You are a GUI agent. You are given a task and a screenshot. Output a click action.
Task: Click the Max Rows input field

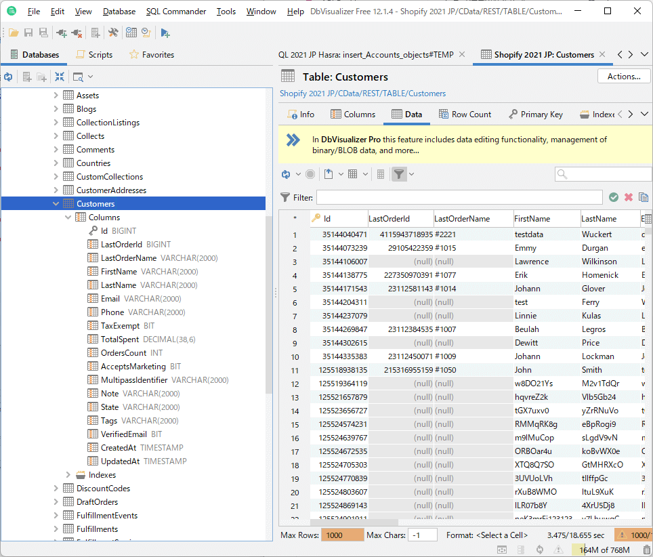click(342, 535)
